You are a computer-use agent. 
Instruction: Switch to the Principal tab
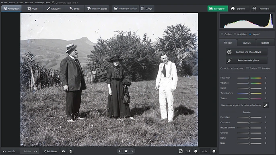coord(228,43)
